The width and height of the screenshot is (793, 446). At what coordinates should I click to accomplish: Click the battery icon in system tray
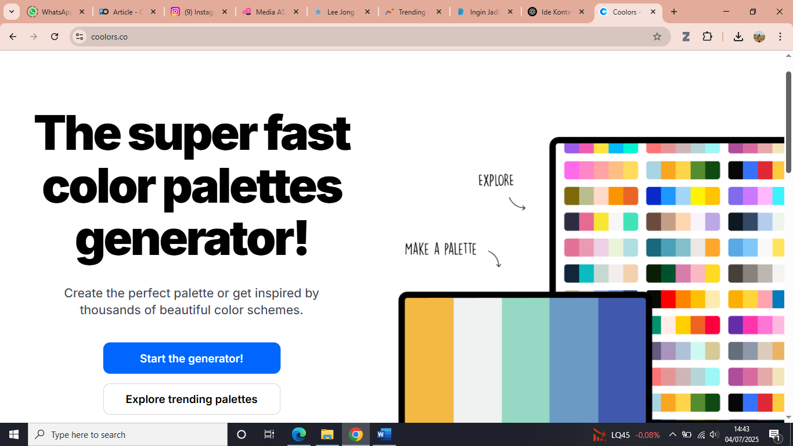tap(687, 434)
